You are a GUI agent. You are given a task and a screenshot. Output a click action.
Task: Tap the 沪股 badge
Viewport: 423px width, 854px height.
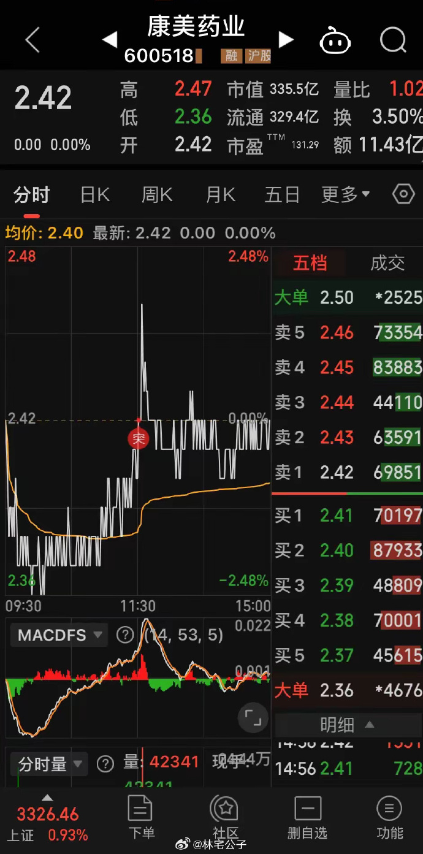click(x=258, y=56)
